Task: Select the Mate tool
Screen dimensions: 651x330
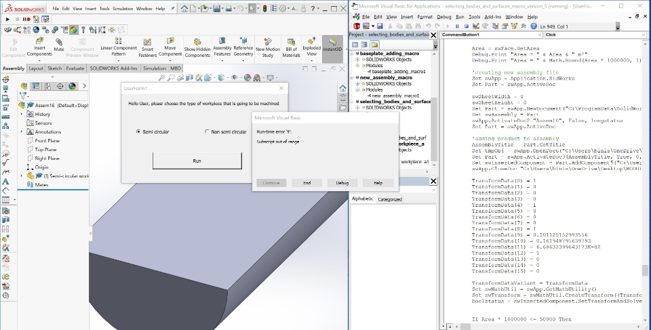Action: tap(59, 45)
